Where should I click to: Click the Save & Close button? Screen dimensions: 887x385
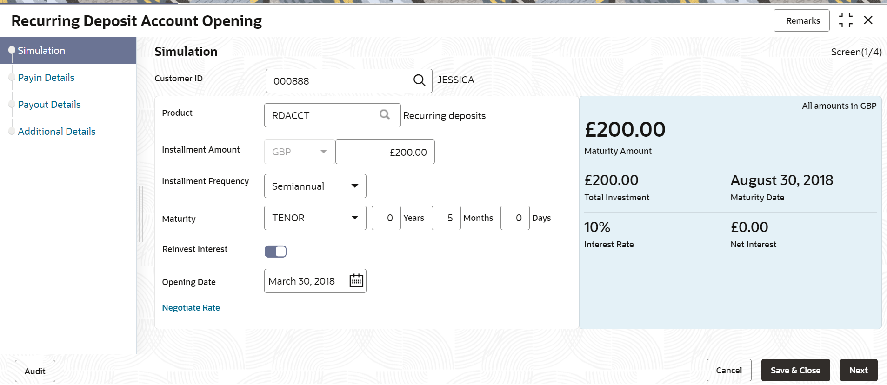(795, 371)
